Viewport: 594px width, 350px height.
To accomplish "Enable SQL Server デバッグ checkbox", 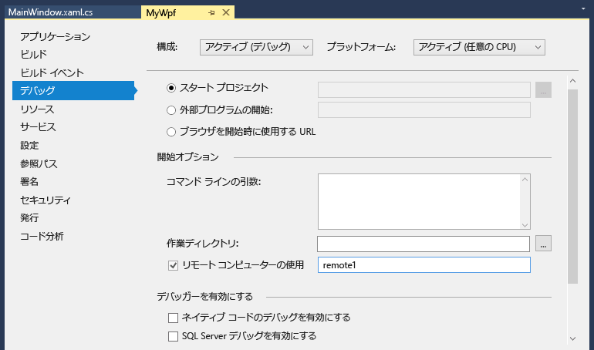I will [x=173, y=336].
